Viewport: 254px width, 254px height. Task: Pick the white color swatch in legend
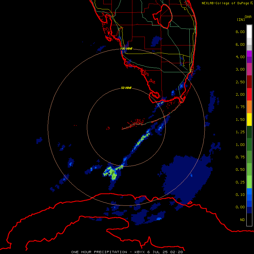[249, 32]
